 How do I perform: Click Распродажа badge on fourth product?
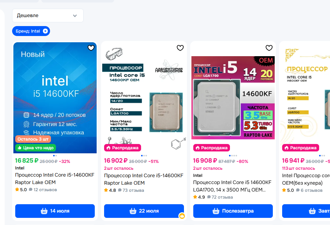click(300, 148)
